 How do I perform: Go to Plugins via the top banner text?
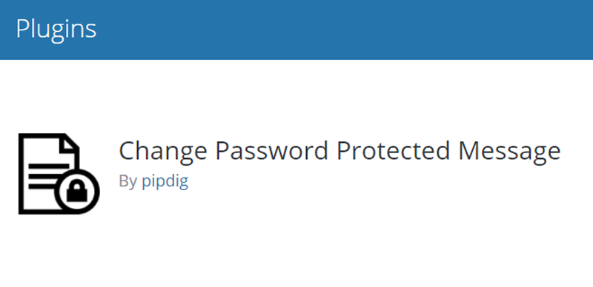[56, 30]
